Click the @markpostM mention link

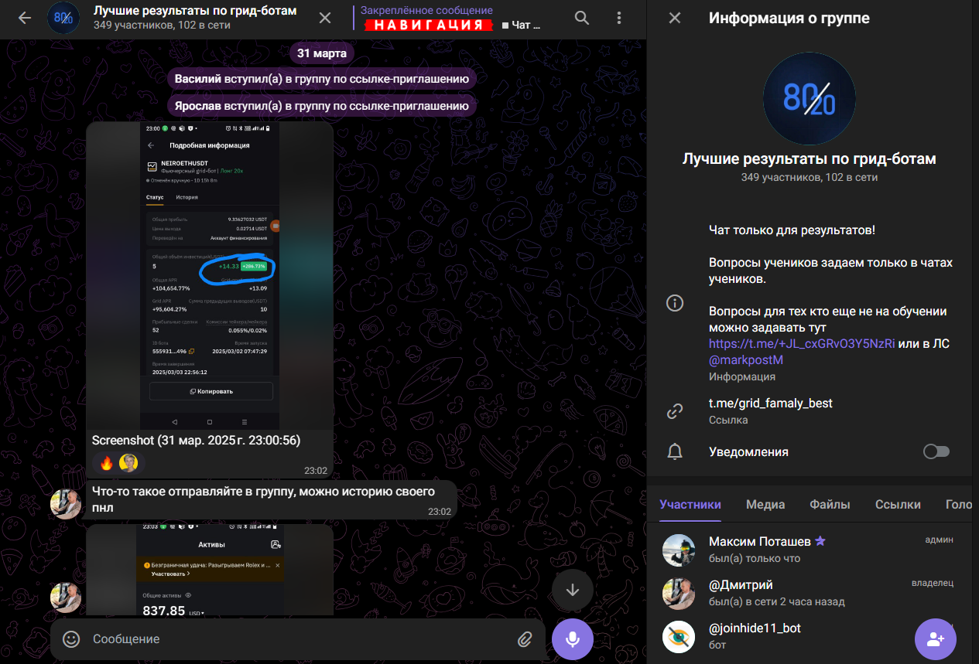746,360
